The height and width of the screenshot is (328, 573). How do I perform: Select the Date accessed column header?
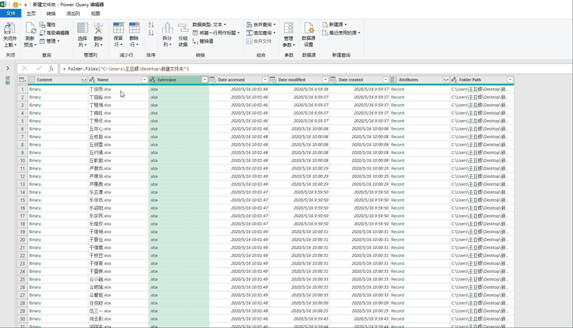(x=239, y=80)
